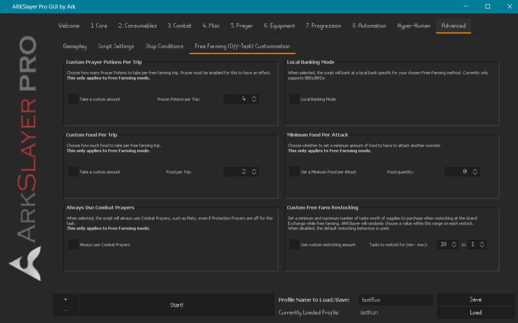Click the Prayer Potions per Trip: label
The height and width of the screenshot is (323, 518).
coord(178,99)
